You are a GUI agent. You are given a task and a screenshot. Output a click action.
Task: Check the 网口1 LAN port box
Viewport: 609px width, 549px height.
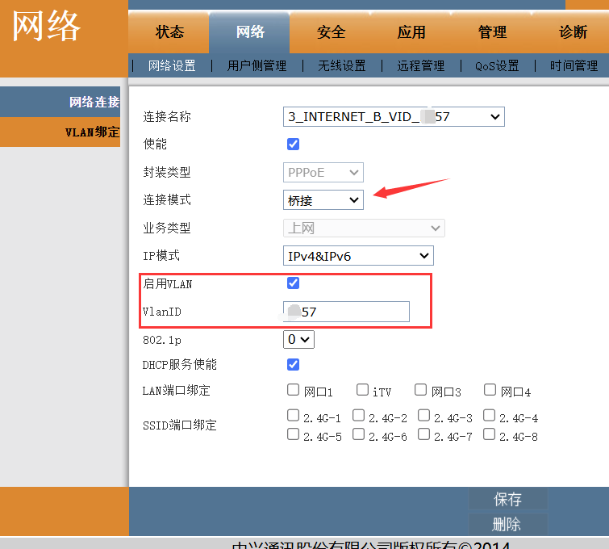(x=294, y=390)
